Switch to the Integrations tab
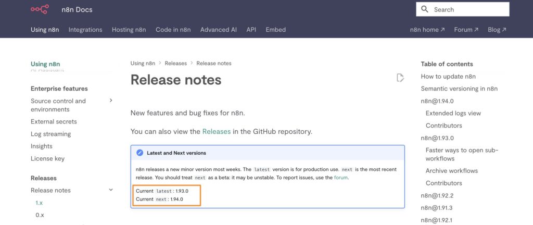This screenshot has width=533, height=225. (x=85, y=30)
